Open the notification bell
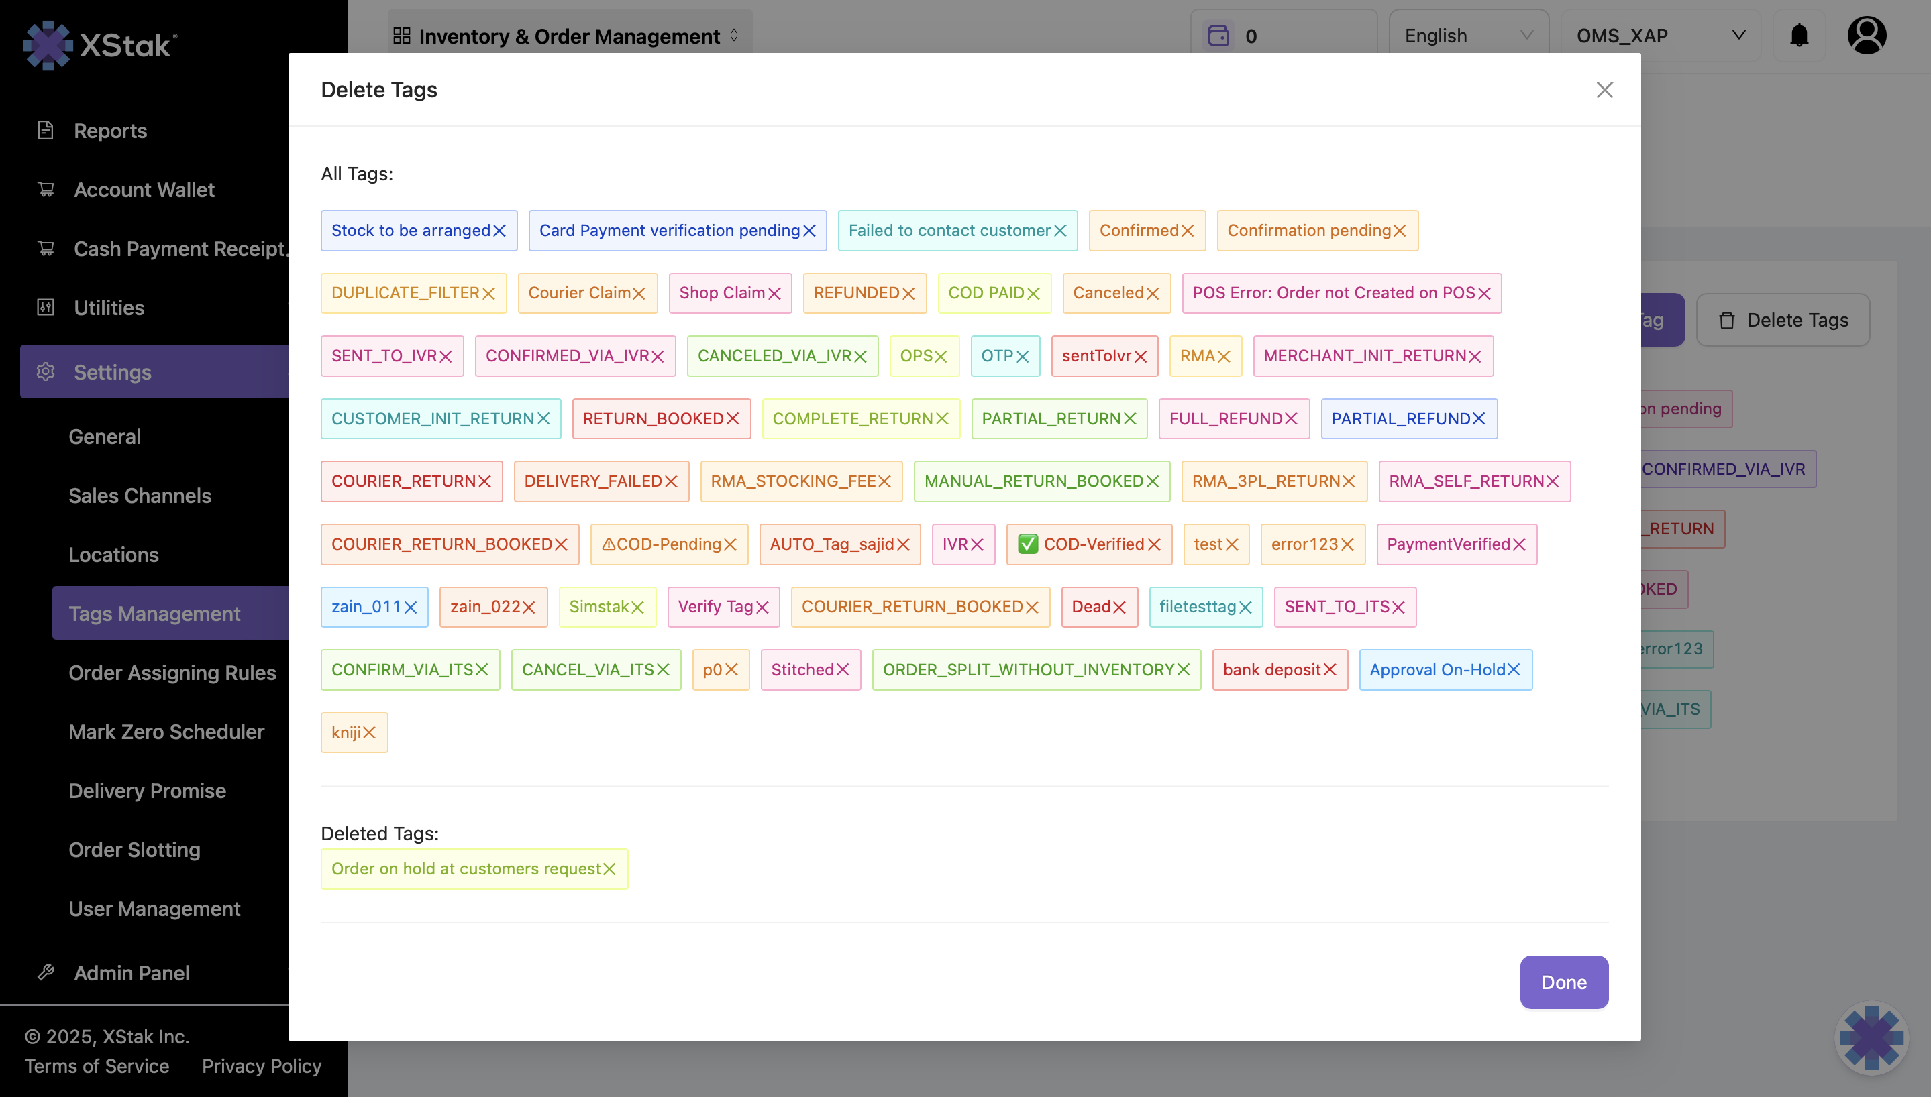Viewport: 1931px width, 1097px height. [1799, 35]
